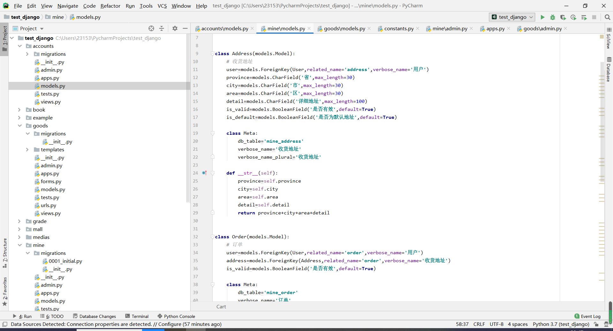Run with coverage icon

[563, 17]
